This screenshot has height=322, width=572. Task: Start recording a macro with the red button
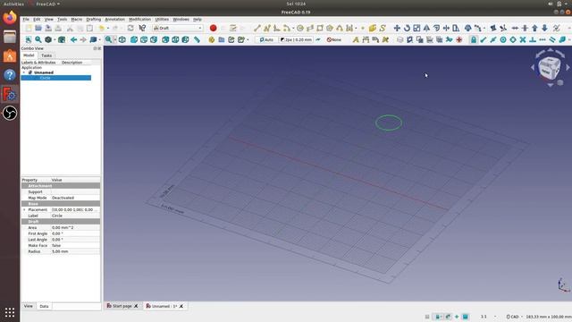[x=214, y=28]
